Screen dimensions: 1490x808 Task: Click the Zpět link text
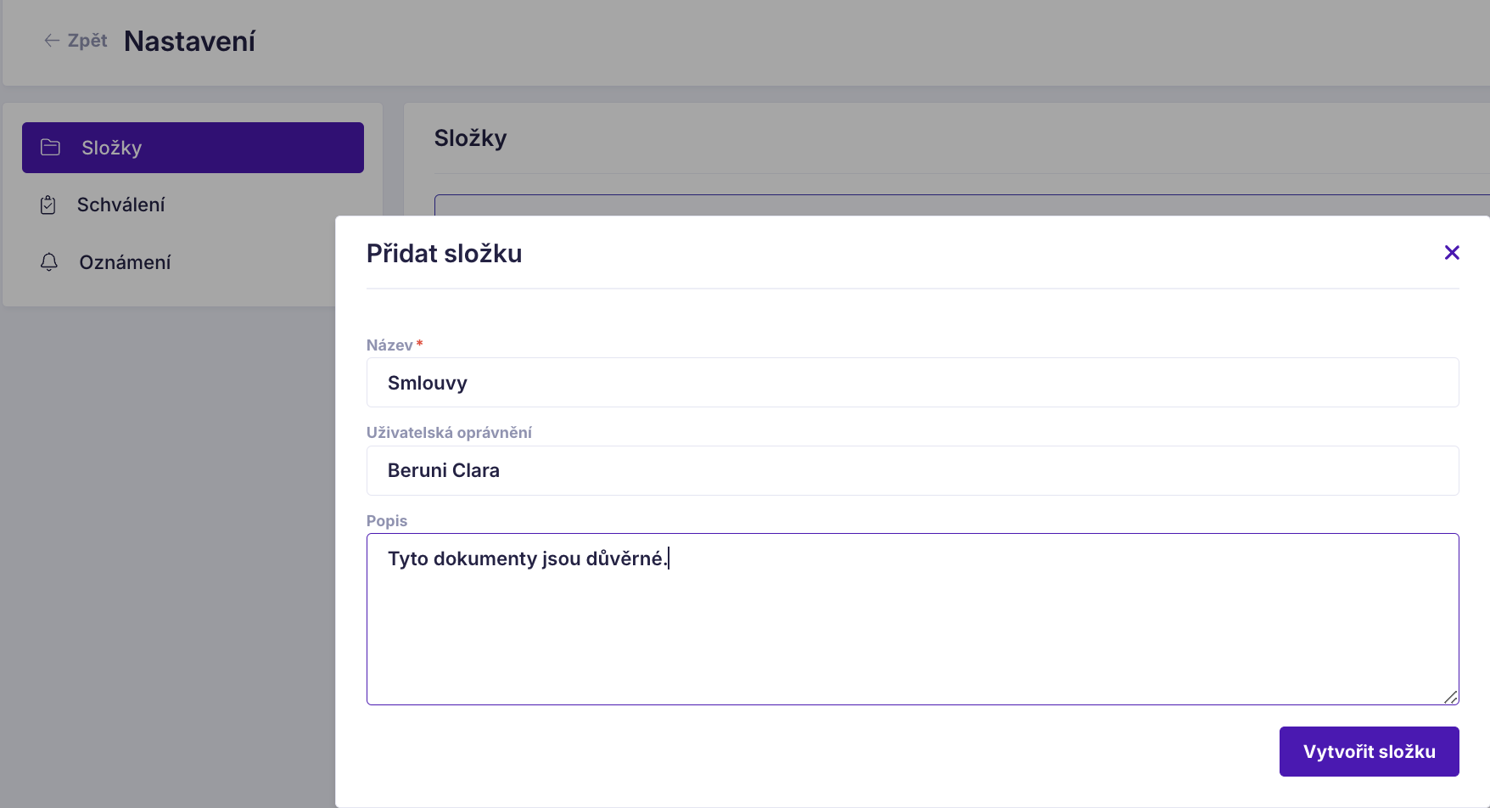pos(87,40)
